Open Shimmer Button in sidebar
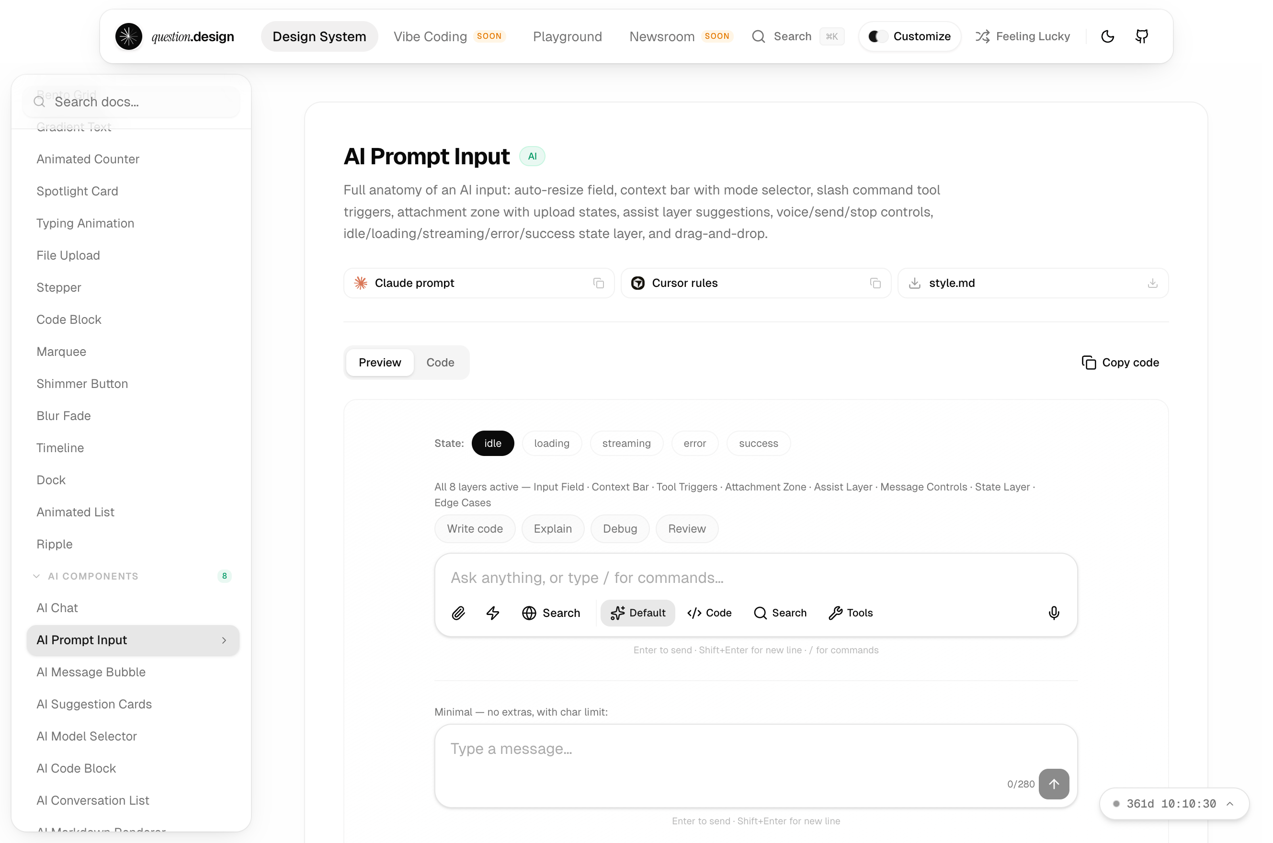Image resolution: width=1273 pixels, height=843 pixels. click(x=133, y=384)
